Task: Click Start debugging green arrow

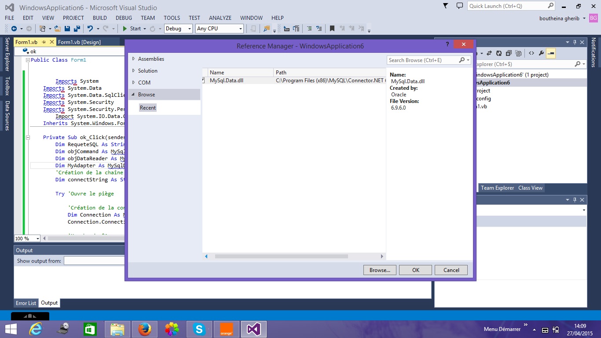Action: 125,29
